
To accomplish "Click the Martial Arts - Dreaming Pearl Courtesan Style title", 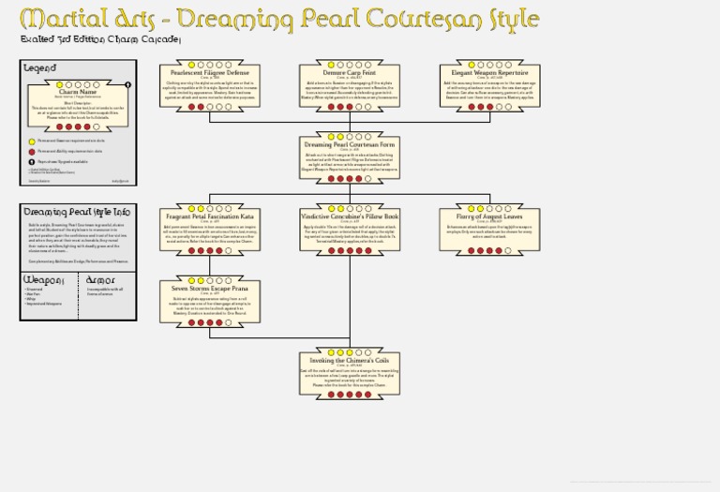I will (279, 20).
